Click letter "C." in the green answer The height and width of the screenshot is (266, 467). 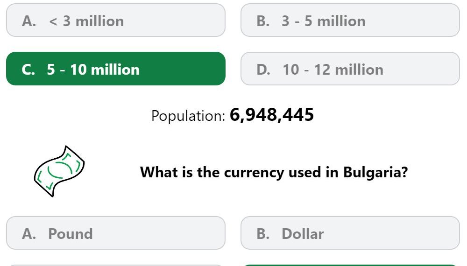(28, 70)
